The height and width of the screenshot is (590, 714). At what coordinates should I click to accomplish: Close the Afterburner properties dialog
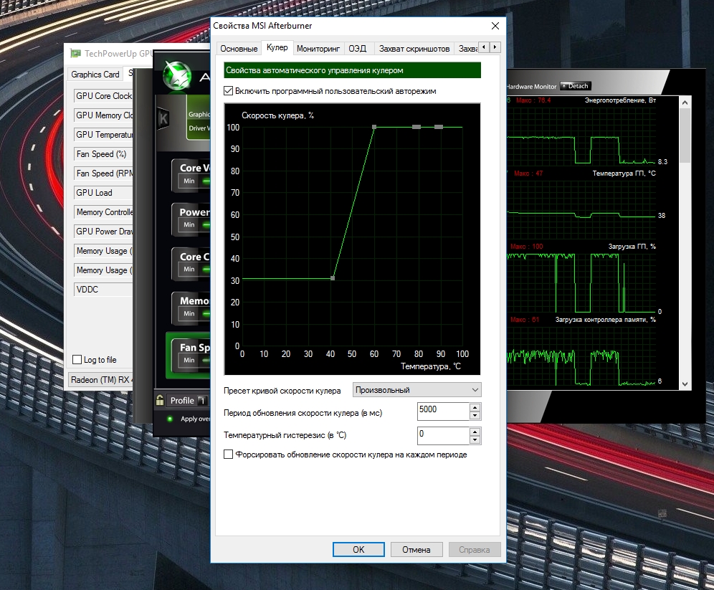click(x=495, y=26)
